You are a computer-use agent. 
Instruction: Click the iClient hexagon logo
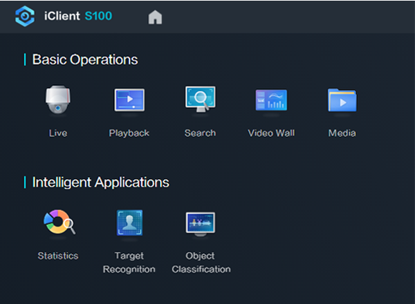pyautogui.click(x=25, y=17)
